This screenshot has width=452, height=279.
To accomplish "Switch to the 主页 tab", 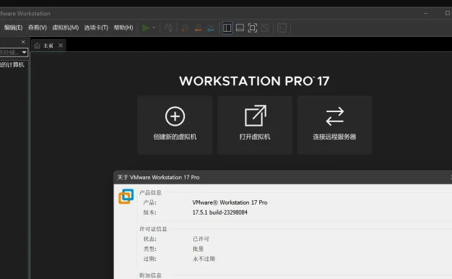I will 48,46.
